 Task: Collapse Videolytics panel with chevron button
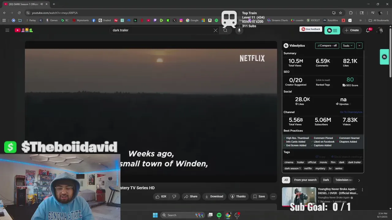pyautogui.click(x=359, y=46)
